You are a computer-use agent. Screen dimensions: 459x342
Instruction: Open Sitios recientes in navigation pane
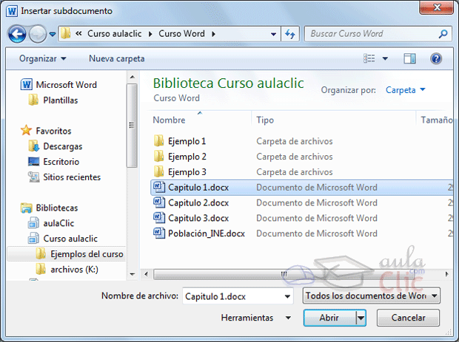point(64,177)
